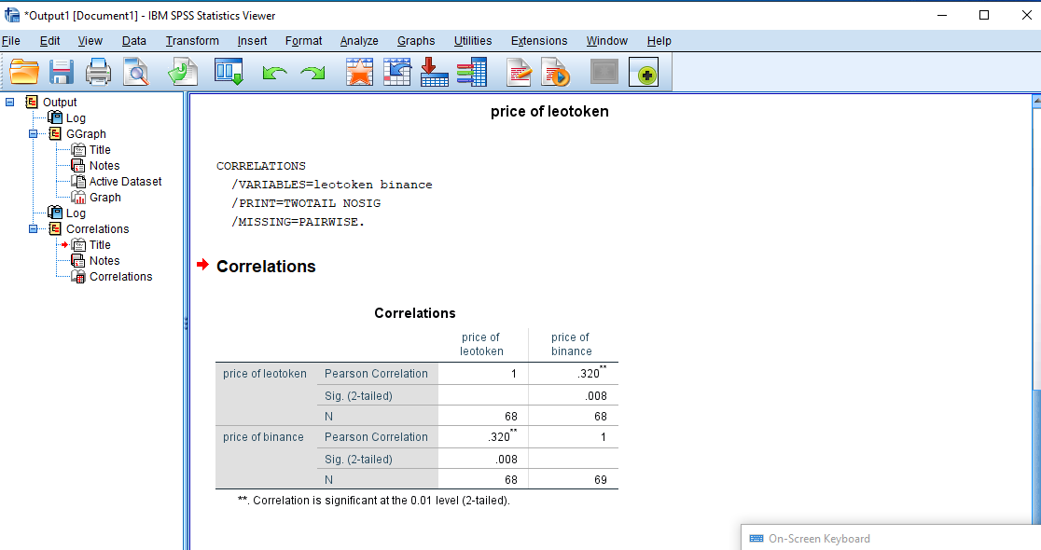Click the 69 value in N row
This screenshot has height=550, width=1041.
(x=600, y=480)
